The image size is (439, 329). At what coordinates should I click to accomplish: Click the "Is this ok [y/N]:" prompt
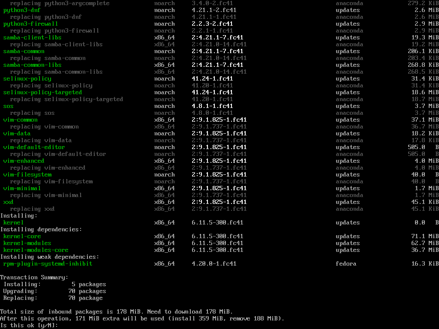click(29, 326)
